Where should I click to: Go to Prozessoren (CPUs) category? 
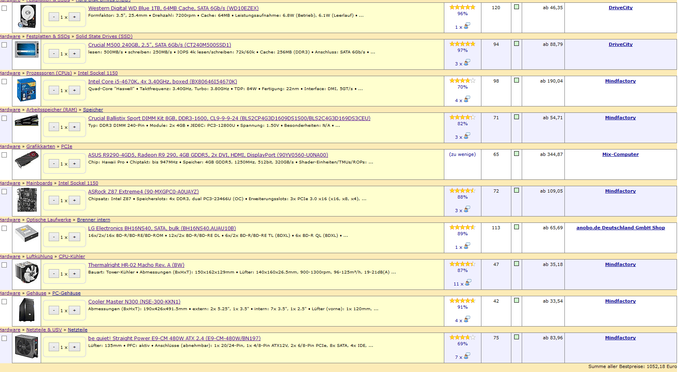49,73
